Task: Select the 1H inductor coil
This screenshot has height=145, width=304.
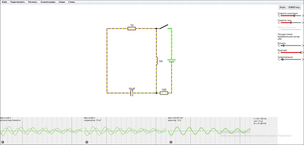Action: (x=157, y=61)
